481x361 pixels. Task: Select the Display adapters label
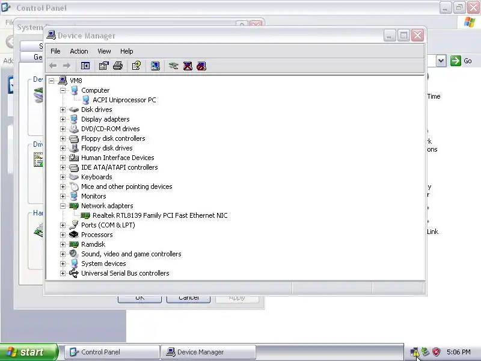tap(105, 119)
